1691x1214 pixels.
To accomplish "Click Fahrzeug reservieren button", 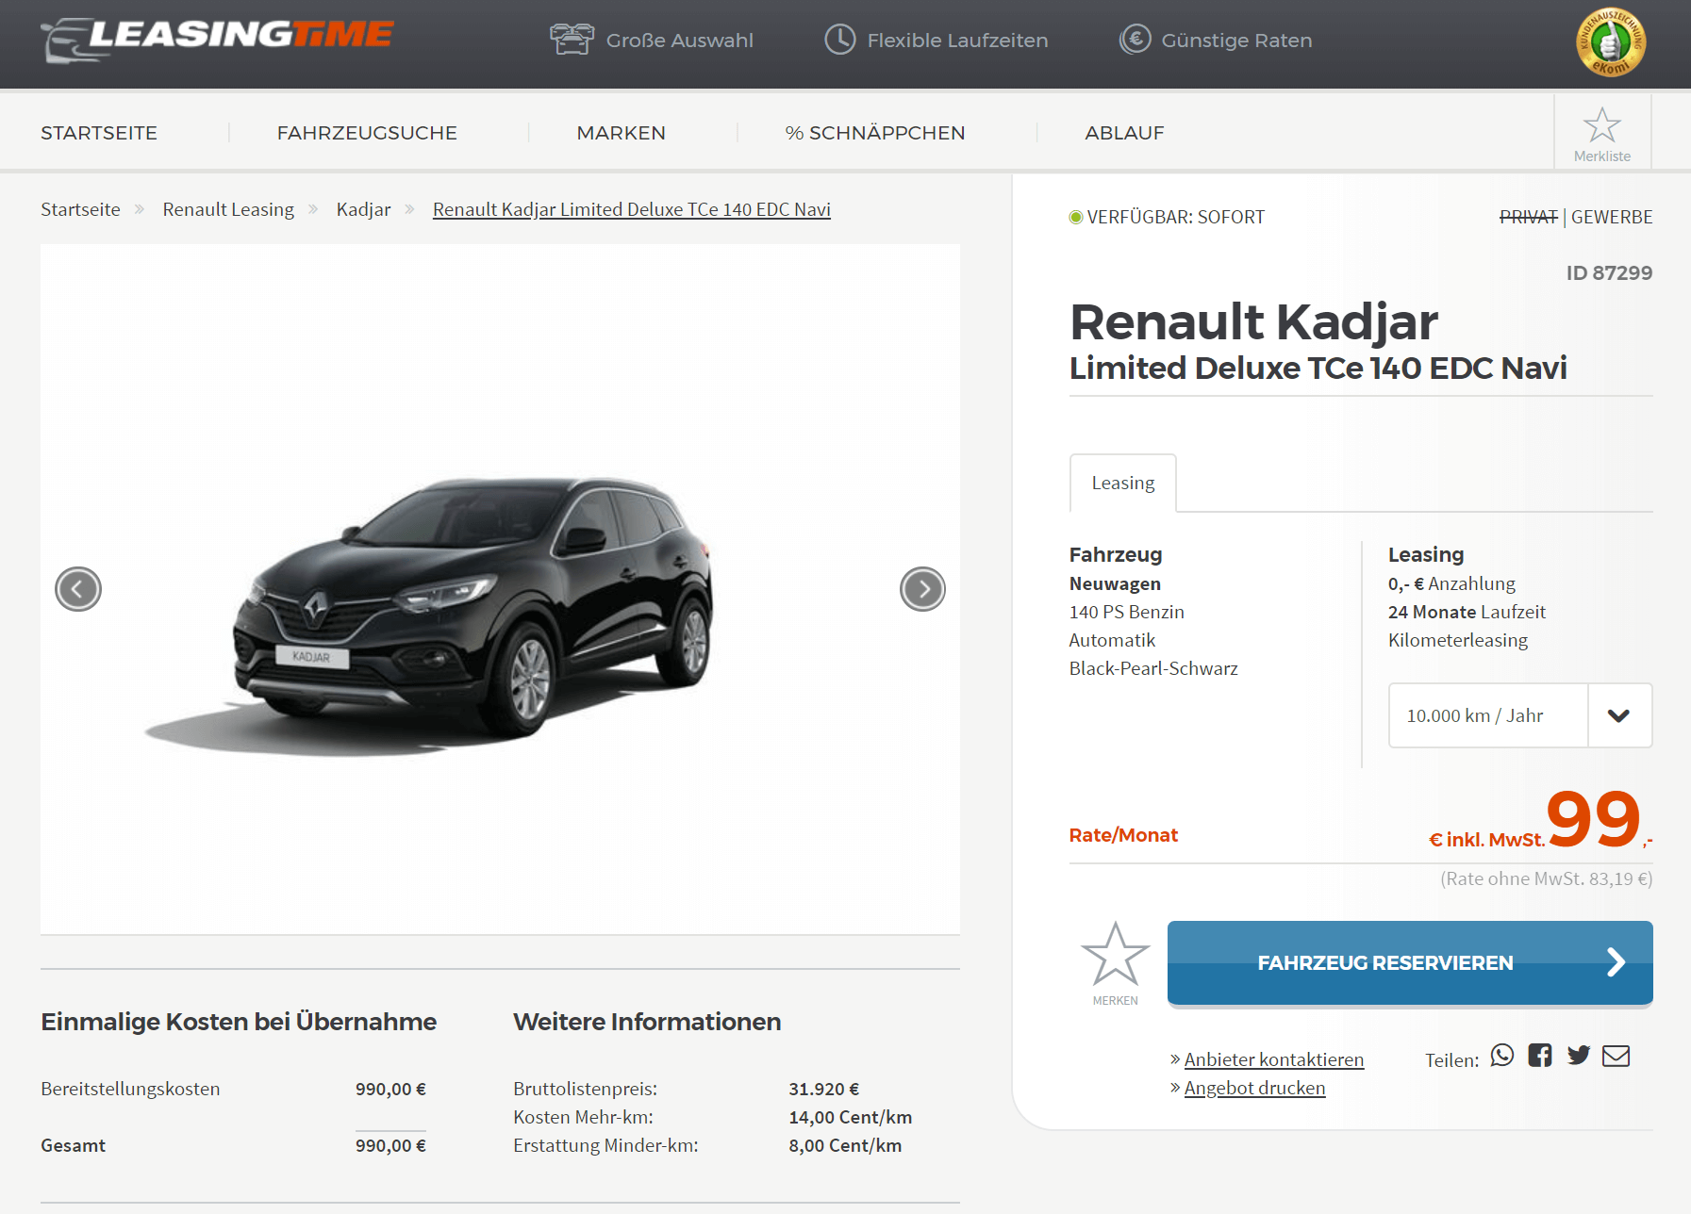I will 1410,963.
